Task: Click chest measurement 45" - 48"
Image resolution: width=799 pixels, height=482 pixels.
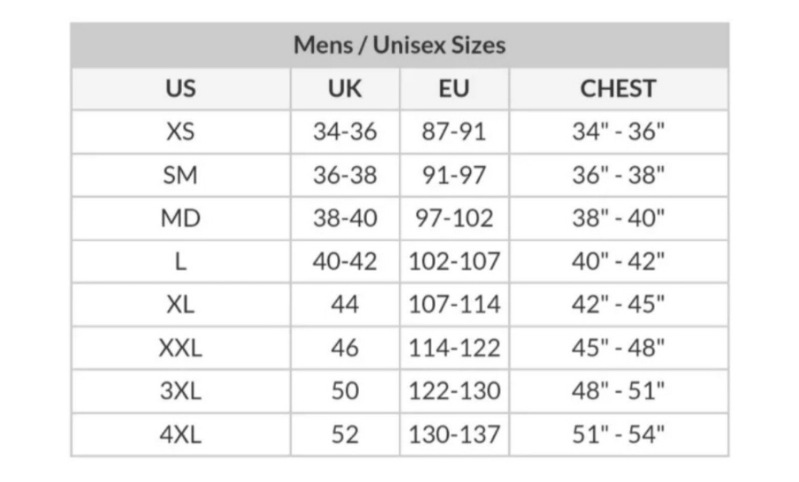Action: [618, 348]
